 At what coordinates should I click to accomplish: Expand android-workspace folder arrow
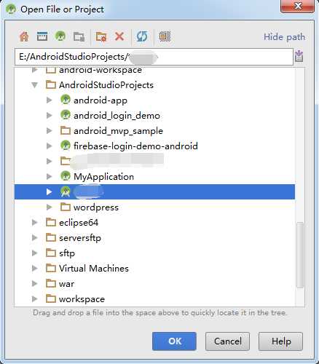[35, 70]
